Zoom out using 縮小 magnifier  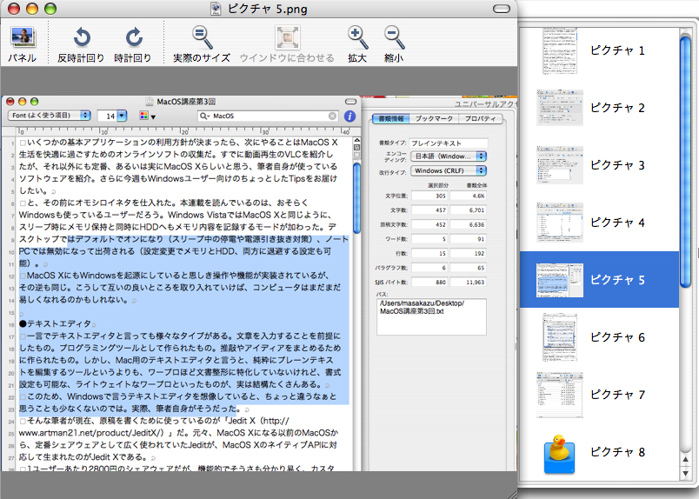[394, 37]
